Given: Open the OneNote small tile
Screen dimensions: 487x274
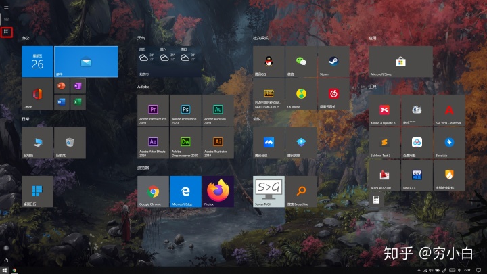Looking at the screenshot, I should coord(78,86).
